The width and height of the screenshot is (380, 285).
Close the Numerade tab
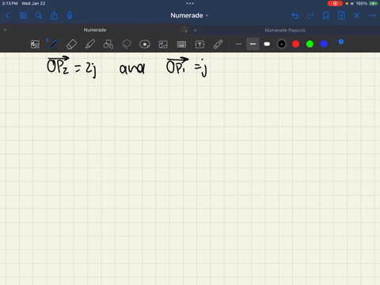point(5,30)
